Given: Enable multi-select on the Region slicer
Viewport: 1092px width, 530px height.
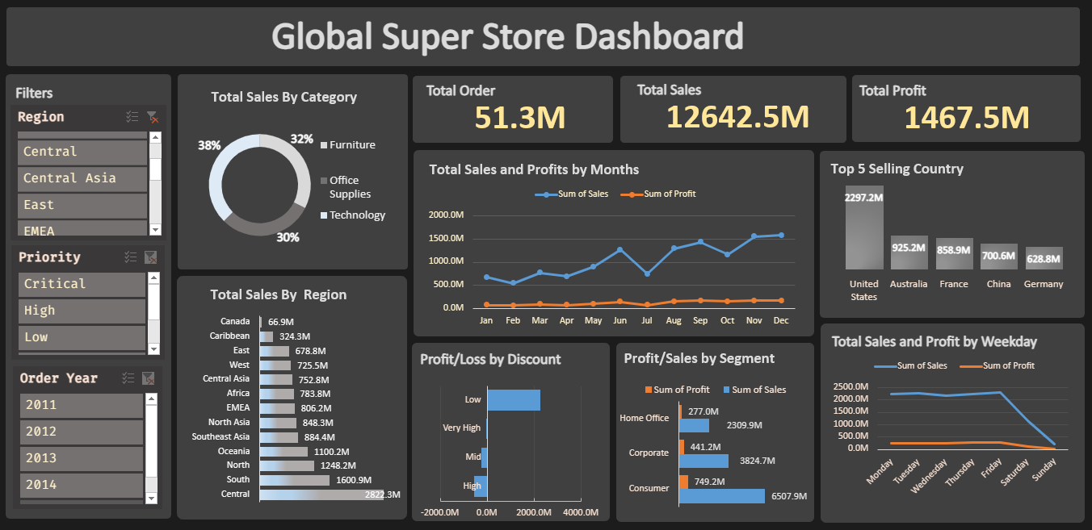Looking at the screenshot, I should (132, 117).
